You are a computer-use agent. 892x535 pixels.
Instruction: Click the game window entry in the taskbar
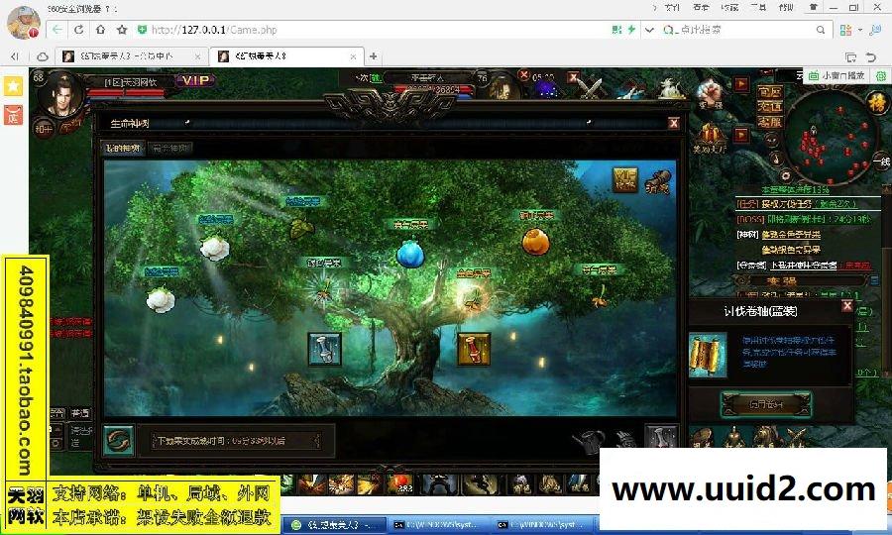(335, 525)
